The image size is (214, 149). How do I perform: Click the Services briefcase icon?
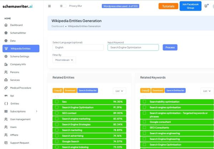coord(6,80)
